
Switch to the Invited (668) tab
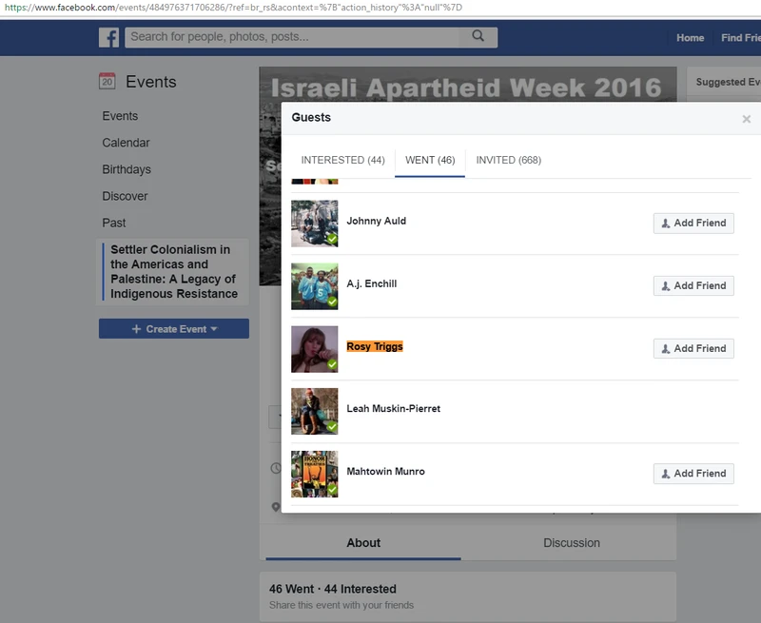tap(509, 160)
